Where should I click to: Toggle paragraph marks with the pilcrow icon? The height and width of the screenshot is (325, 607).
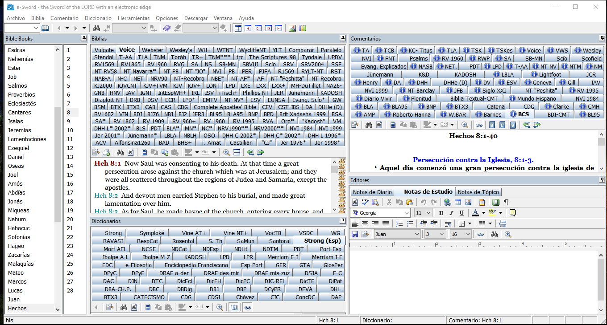coord(506,202)
